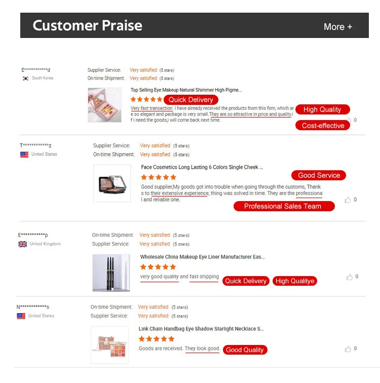This screenshot has width=380, height=383.
Task: Click the South Korea flag icon
Action: pyautogui.click(x=25, y=79)
